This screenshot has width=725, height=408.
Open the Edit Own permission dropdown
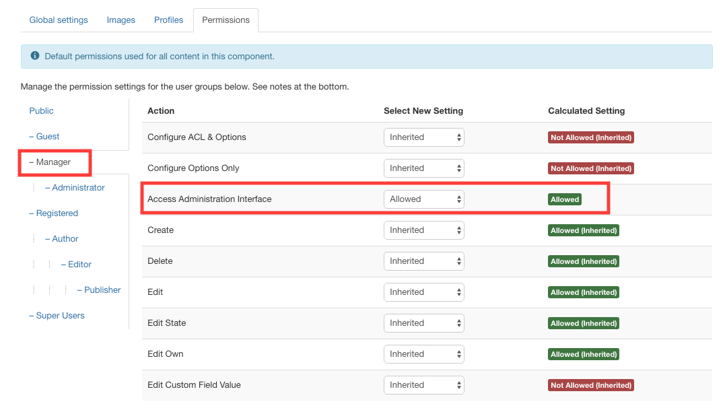coord(423,353)
